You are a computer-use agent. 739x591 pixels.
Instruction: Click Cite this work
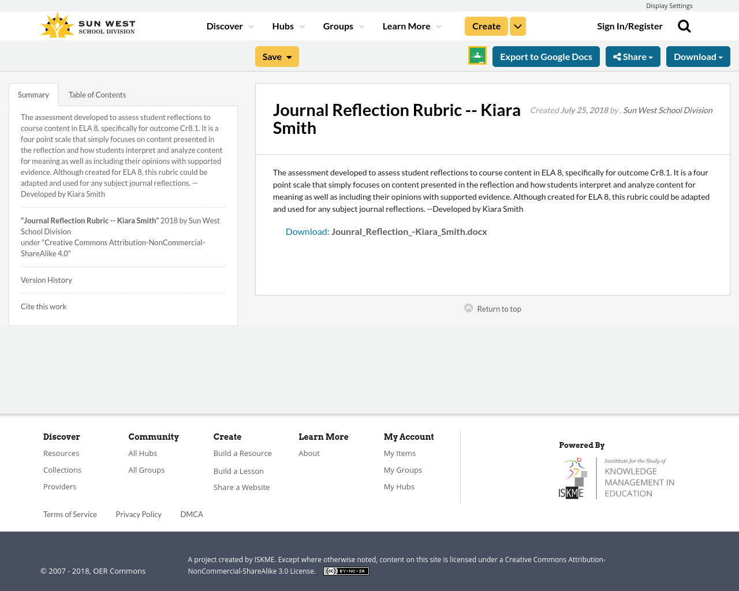click(43, 306)
